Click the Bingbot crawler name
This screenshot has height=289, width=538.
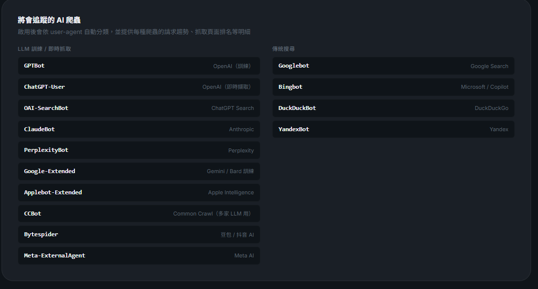[290, 87]
